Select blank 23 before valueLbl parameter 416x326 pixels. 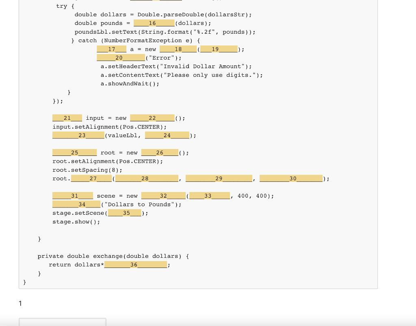click(x=78, y=135)
